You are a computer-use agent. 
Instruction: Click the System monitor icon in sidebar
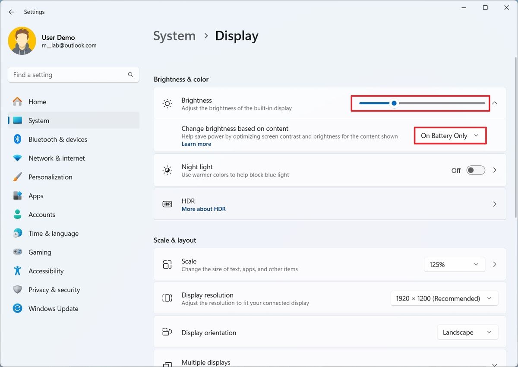pyautogui.click(x=17, y=120)
